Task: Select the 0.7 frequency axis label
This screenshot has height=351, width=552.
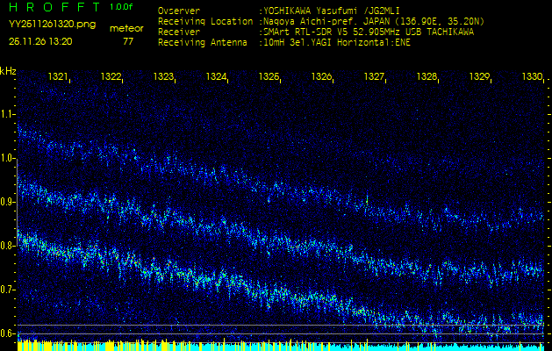Action: pos(8,290)
